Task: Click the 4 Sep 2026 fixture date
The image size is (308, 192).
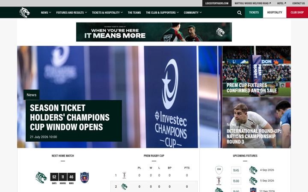Action: point(267,170)
